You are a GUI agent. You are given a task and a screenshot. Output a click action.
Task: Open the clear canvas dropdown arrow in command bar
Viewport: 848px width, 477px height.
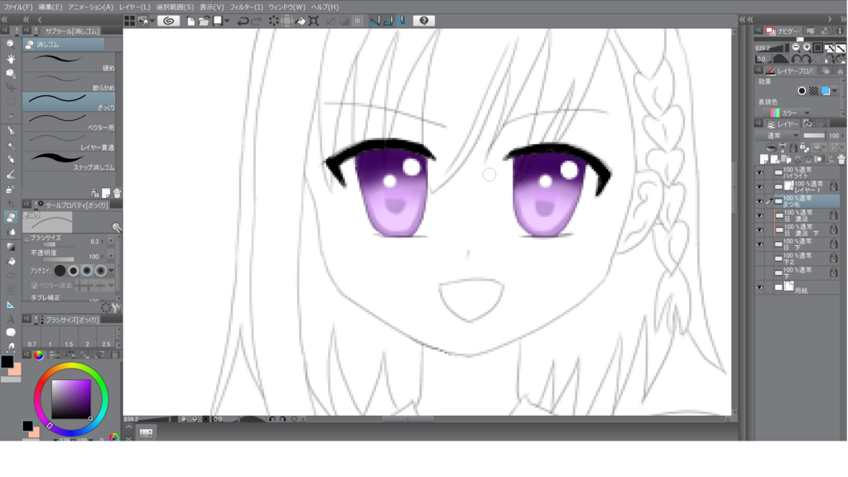tap(227, 21)
